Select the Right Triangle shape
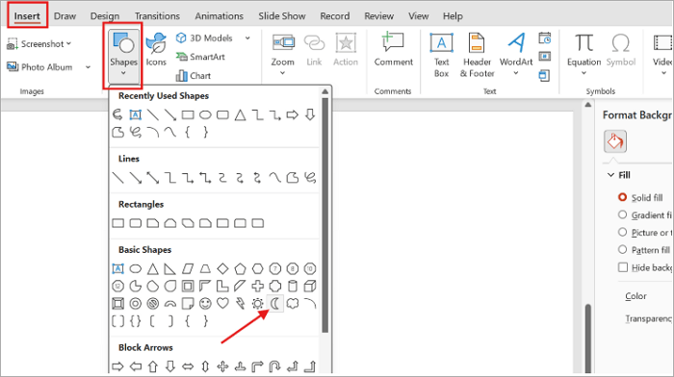The height and width of the screenshot is (377, 674). click(170, 268)
